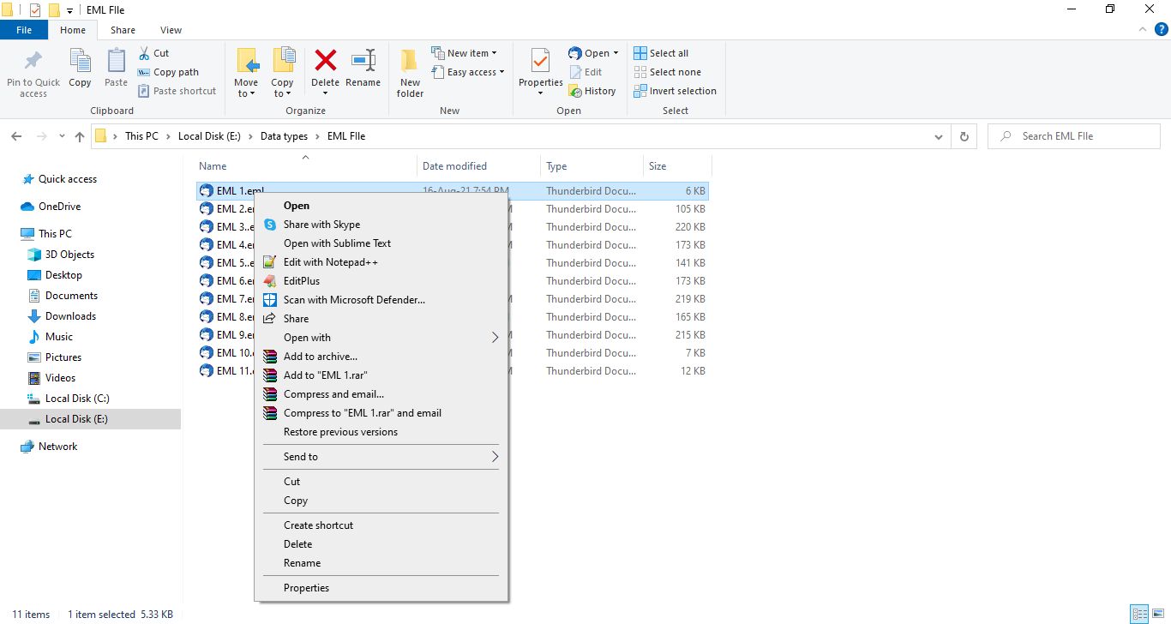Refresh the current folder view
Image resolution: width=1171 pixels, height=624 pixels.
pos(964,136)
